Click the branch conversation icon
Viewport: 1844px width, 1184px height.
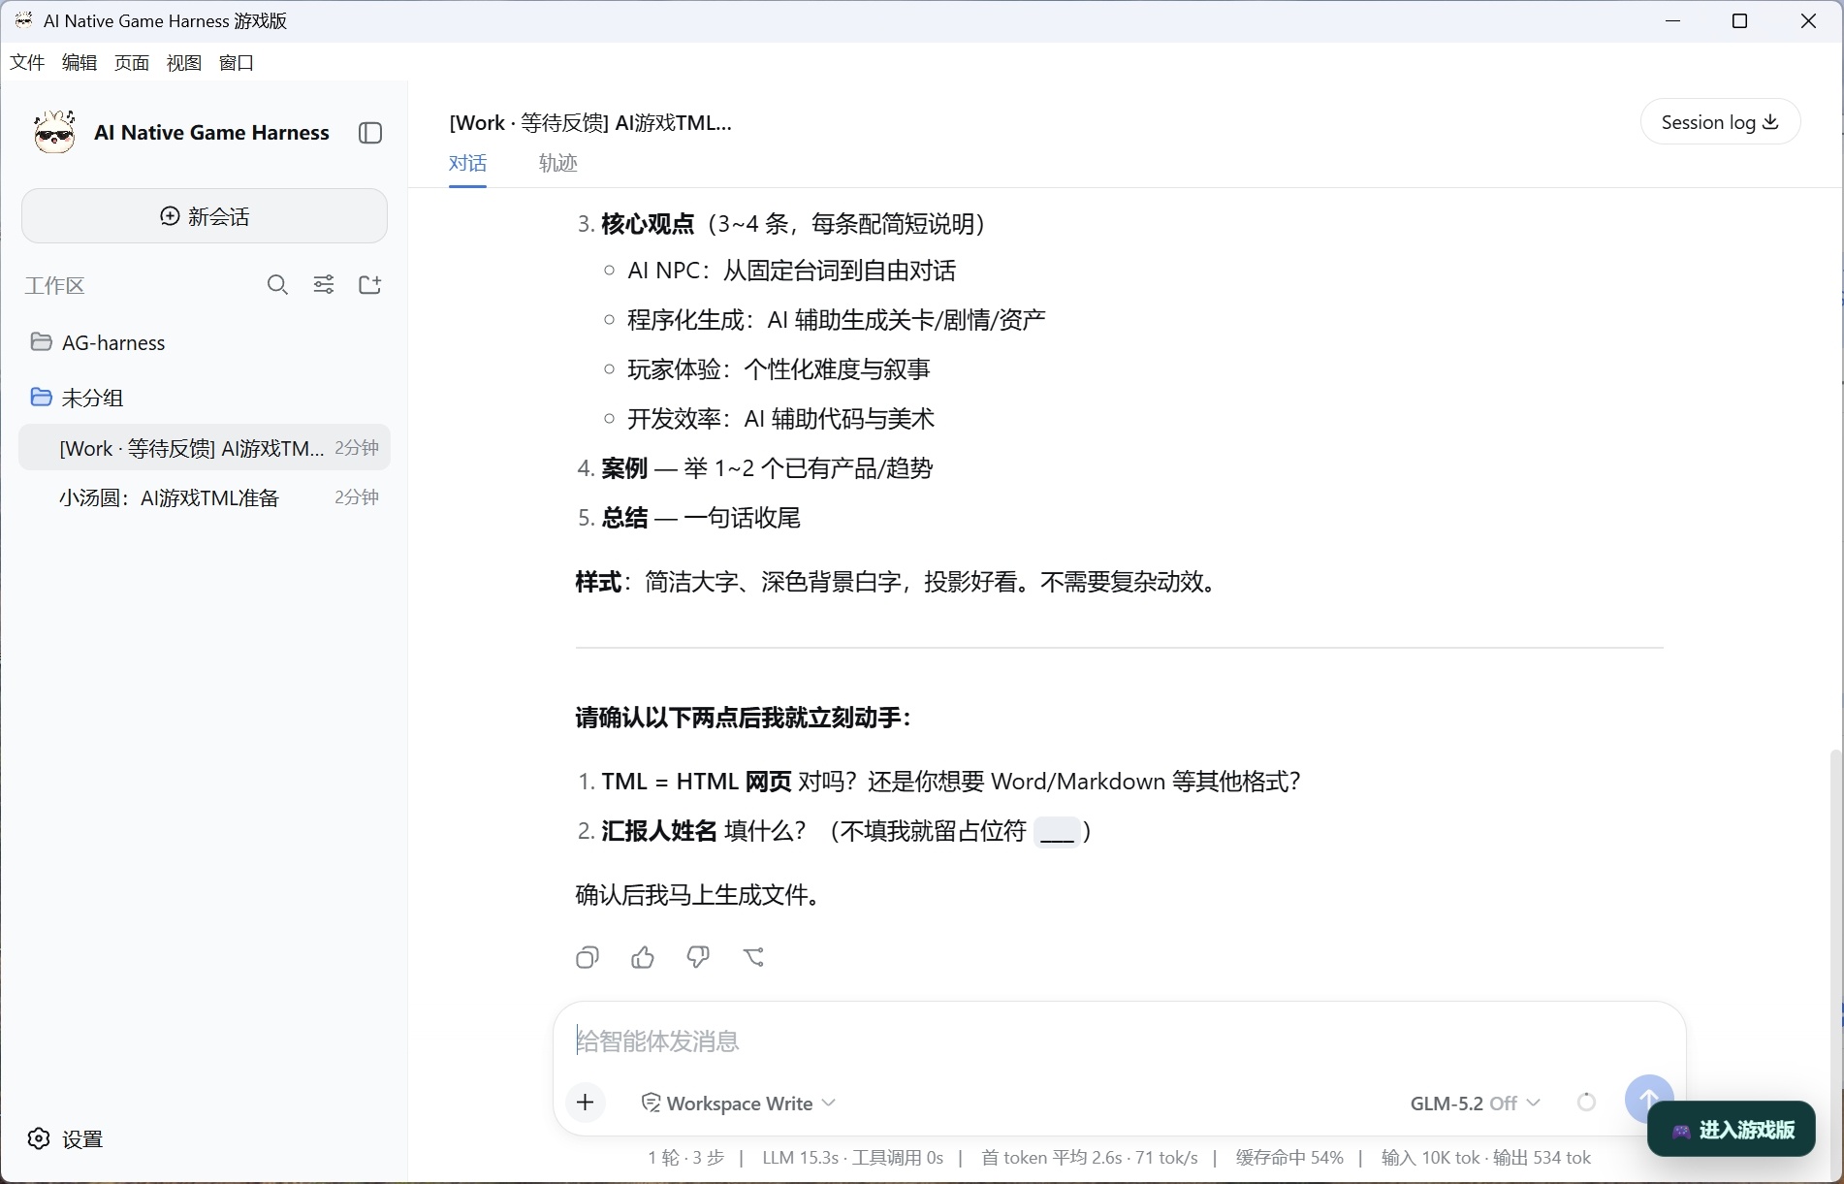[753, 958]
